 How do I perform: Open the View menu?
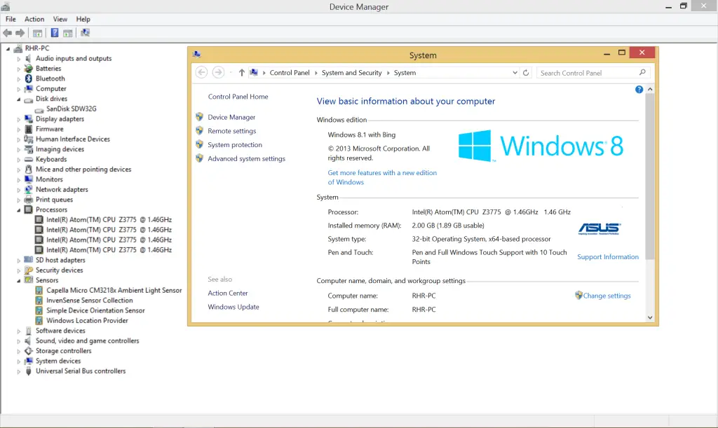[x=60, y=19]
